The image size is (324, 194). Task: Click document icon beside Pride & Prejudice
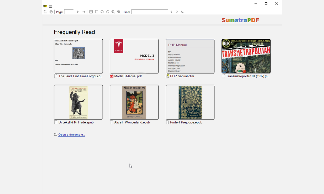pos(168,122)
